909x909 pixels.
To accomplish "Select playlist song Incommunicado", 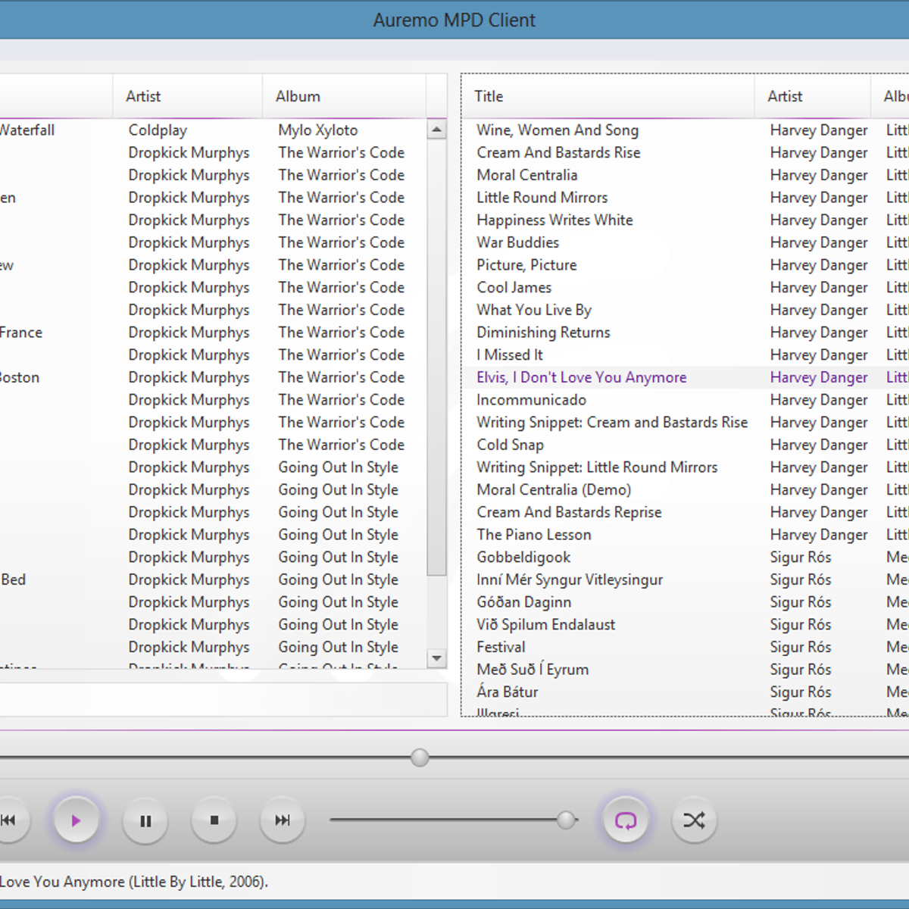I will pos(686,400).
